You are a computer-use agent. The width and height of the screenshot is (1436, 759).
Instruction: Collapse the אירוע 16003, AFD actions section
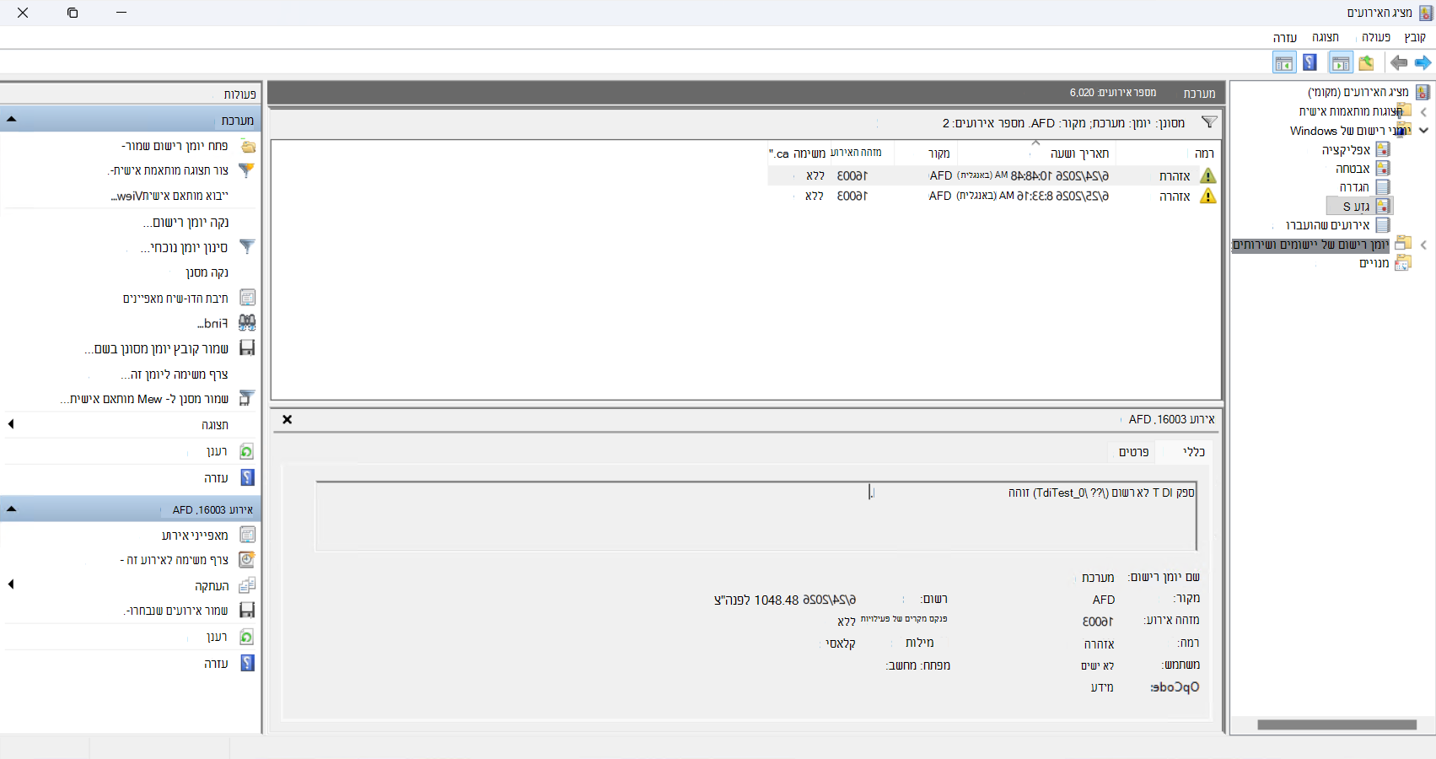tap(12, 509)
